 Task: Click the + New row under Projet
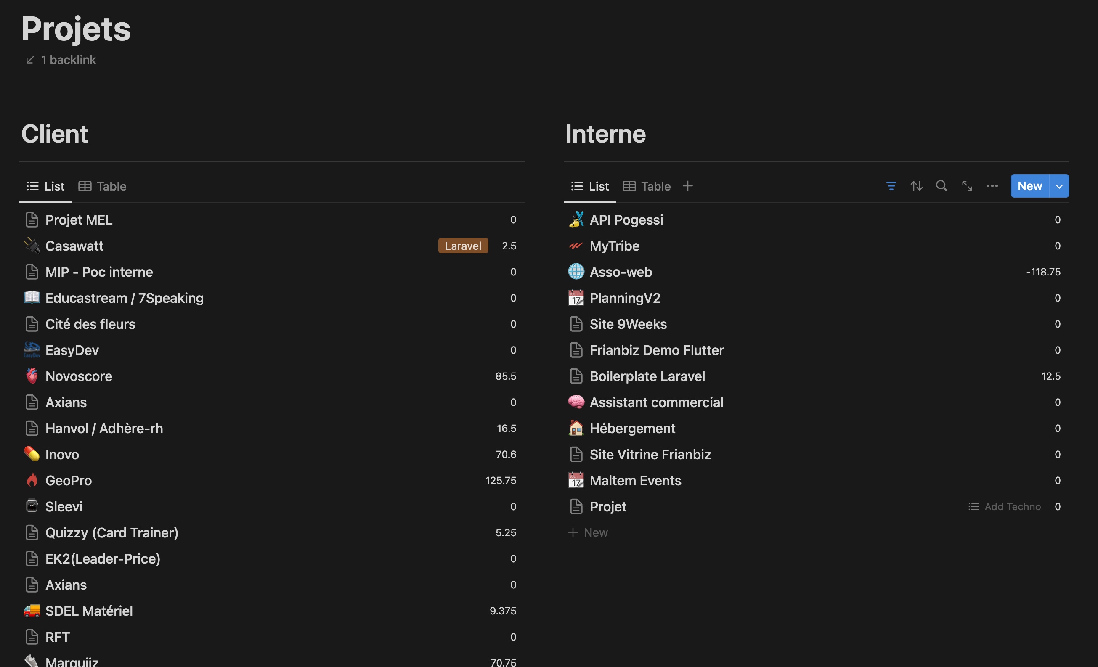click(x=588, y=532)
